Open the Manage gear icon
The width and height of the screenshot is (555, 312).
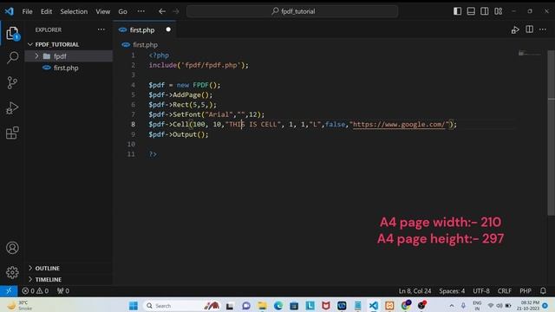[x=12, y=272]
